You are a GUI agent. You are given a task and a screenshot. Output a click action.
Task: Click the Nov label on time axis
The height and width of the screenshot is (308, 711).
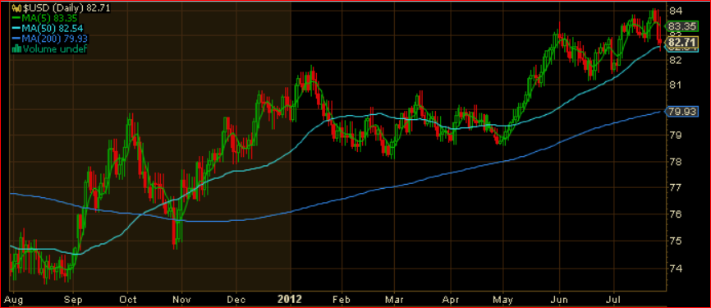tap(182, 299)
